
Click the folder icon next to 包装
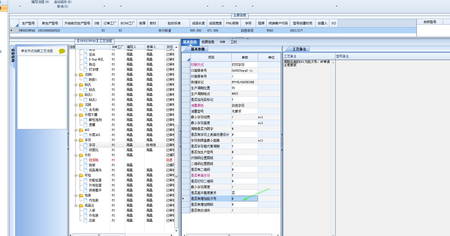pos(81,195)
